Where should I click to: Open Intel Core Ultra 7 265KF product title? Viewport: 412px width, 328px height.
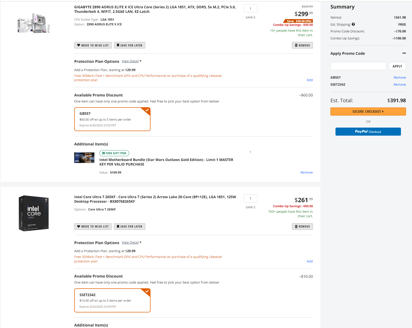point(155,199)
